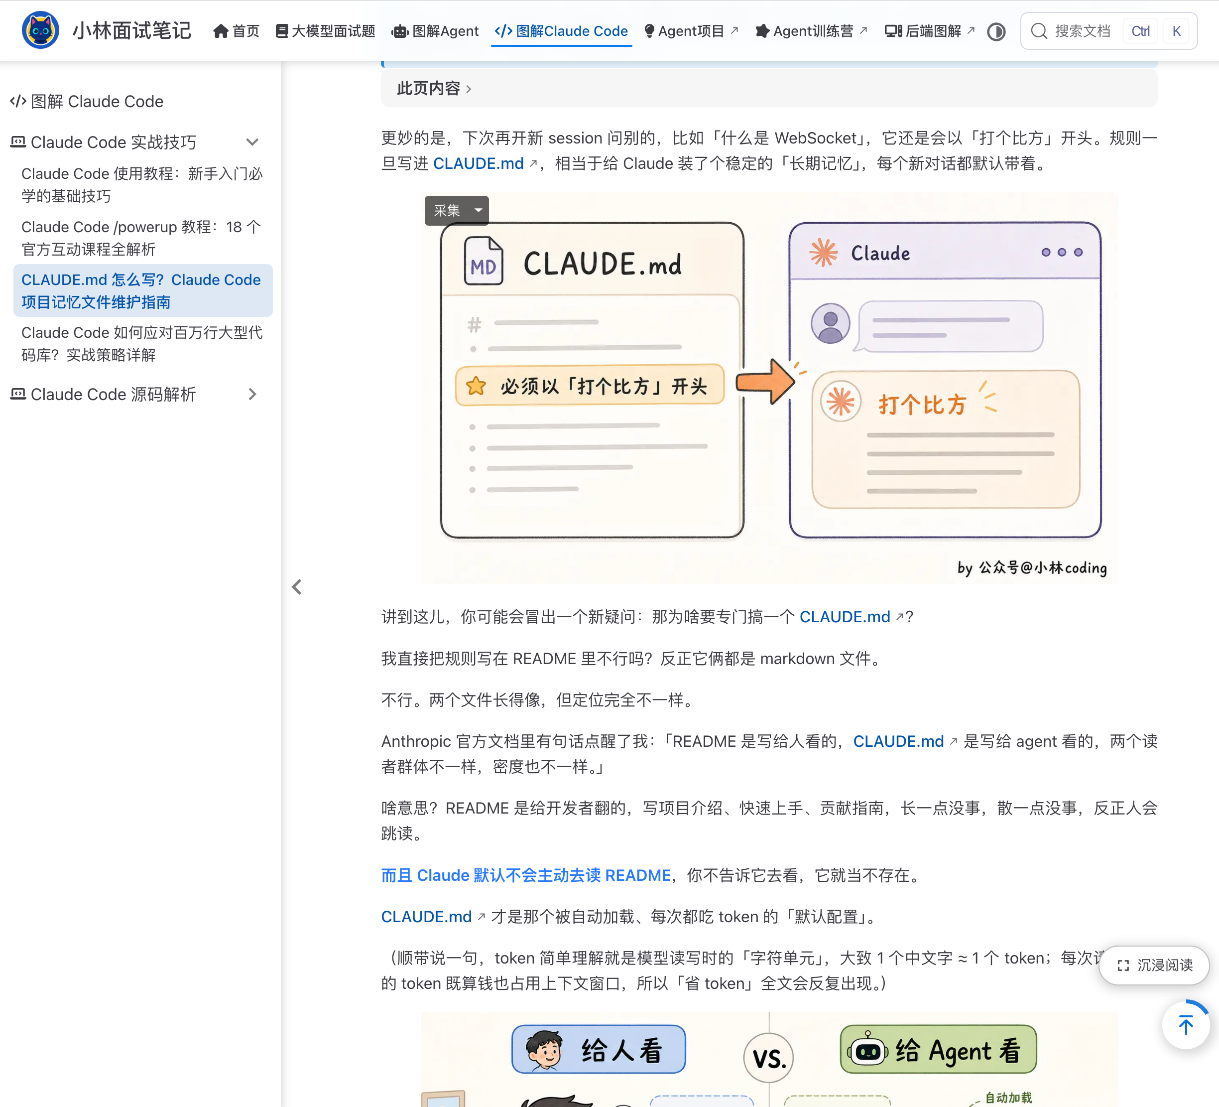Open the 图解Agent nav item
1219x1107 pixels.
click(x=435, y=31)
